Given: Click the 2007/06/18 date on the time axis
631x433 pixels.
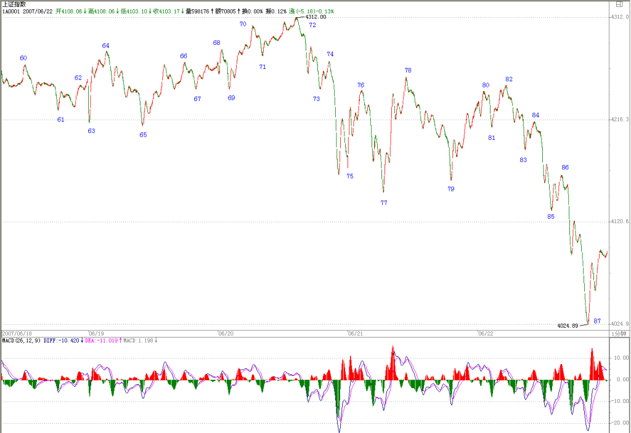Looking at the screenshot, I should point(17,334).
